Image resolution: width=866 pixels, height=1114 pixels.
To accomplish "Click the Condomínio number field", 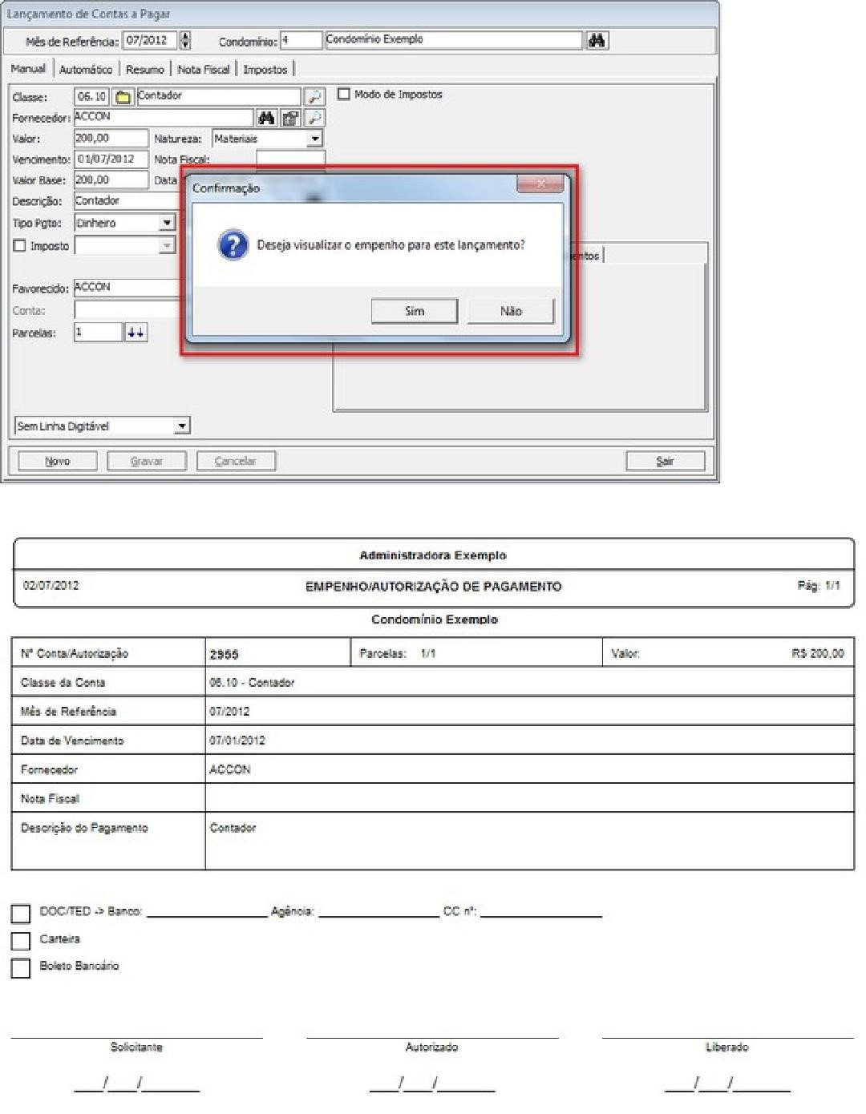I will click(301, 41).
